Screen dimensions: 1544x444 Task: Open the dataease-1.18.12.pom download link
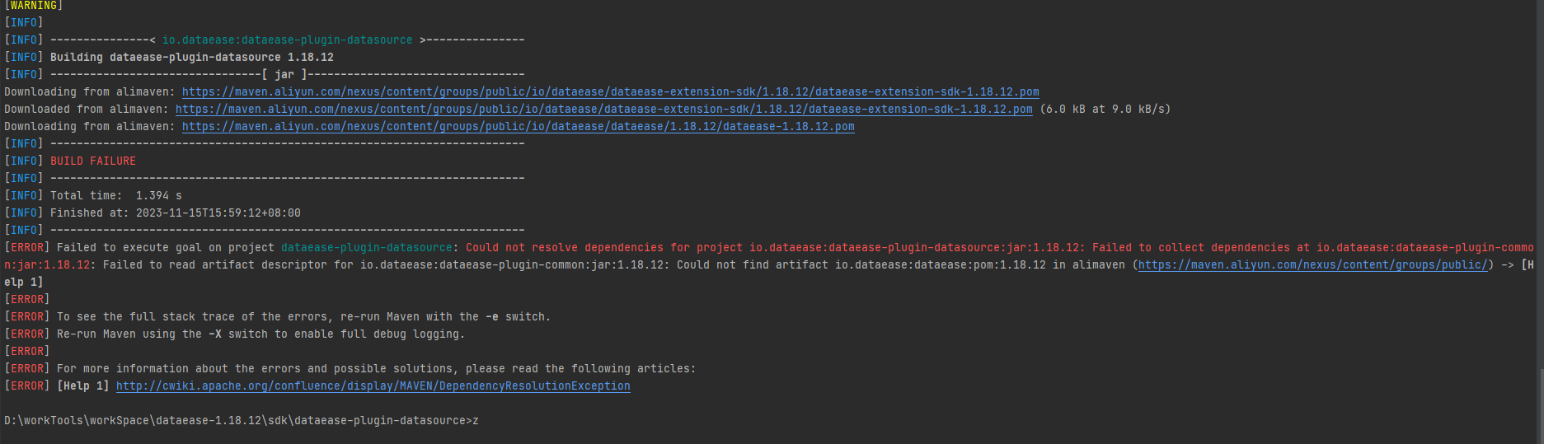pyautogui.click(x=518, y=126)
